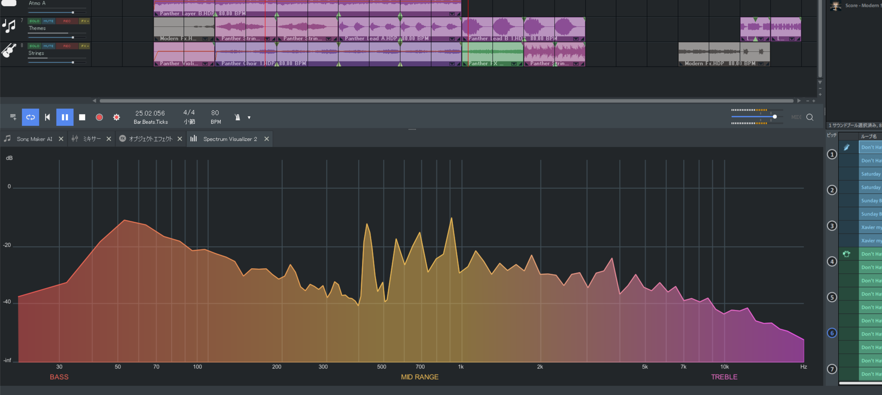This screenshot has height=395, width=882.
Task: Adjust Atmo A track volume slider
Action: pyautogui.click(x=73, y=12)
